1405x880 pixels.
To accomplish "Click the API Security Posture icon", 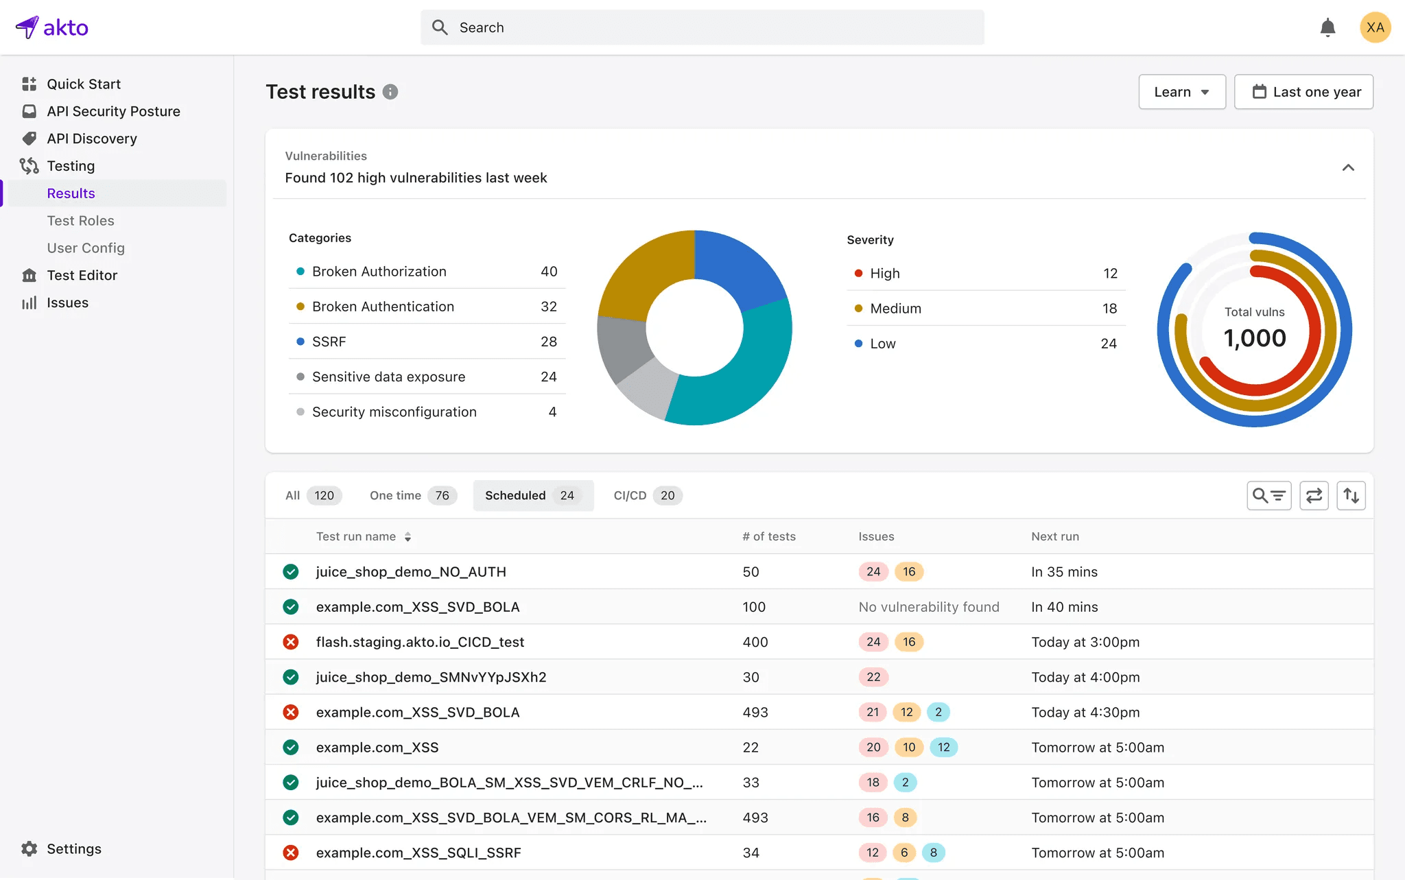I will pos(29,111).
